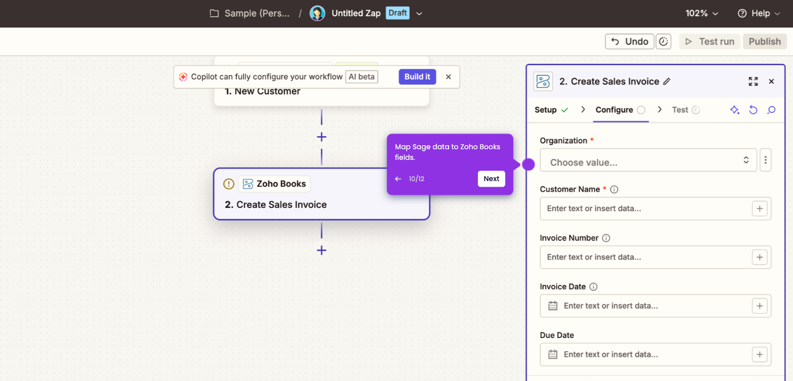This screenshot has width=793, height=381.
Task: Click the purple tour hotspot dot
Action: 528,164
